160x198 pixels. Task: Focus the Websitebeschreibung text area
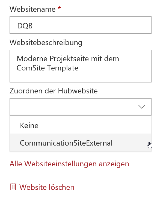(x=81, y=66)
